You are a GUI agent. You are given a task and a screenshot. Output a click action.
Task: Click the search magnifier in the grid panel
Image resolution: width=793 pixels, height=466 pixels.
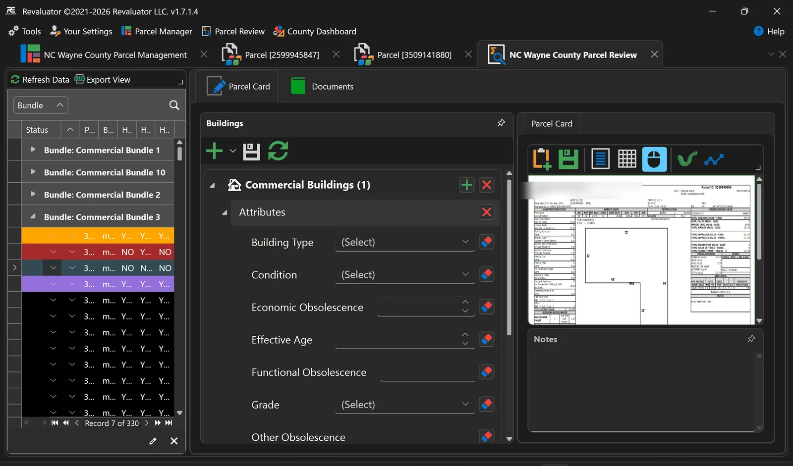coord(174,105)
